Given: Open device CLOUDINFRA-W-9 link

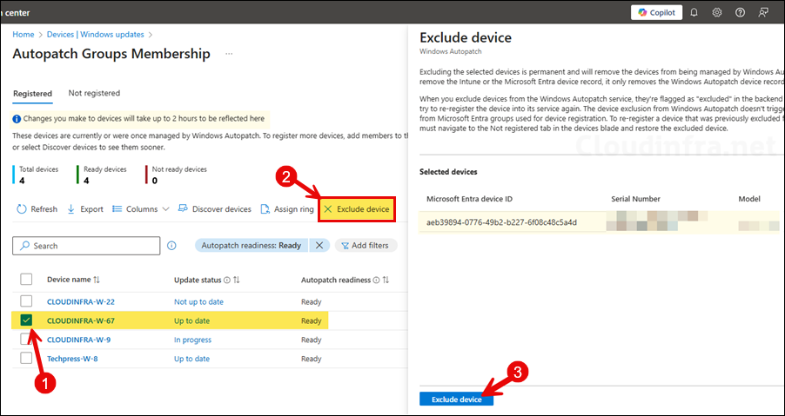Looking at the screenshot, I should tap(79, 340).
